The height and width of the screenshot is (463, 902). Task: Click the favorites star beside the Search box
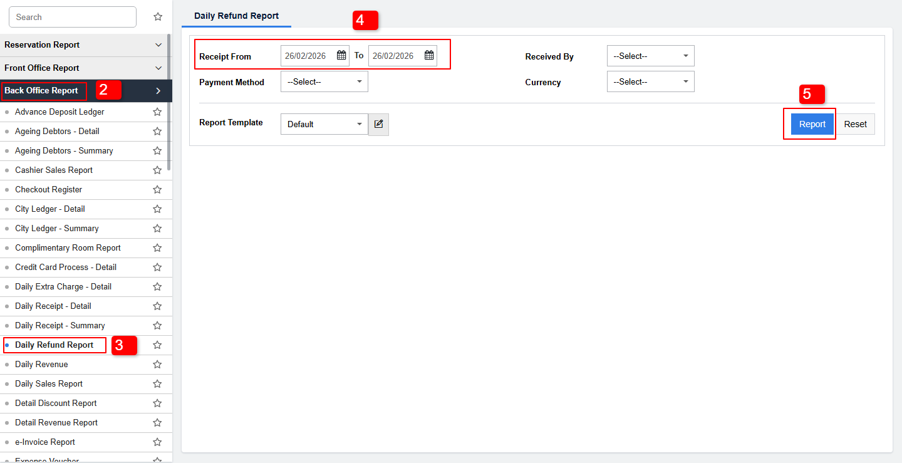pos(158,17)
